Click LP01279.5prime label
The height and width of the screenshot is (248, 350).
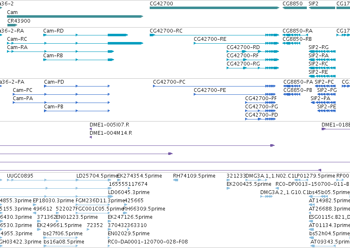315,176
